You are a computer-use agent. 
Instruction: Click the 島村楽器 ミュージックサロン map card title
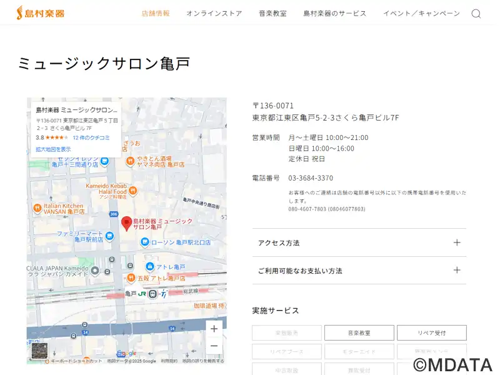click(x=76, y=110)
